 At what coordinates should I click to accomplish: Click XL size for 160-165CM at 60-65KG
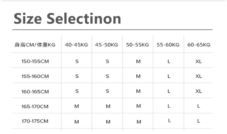click(199, 91)
